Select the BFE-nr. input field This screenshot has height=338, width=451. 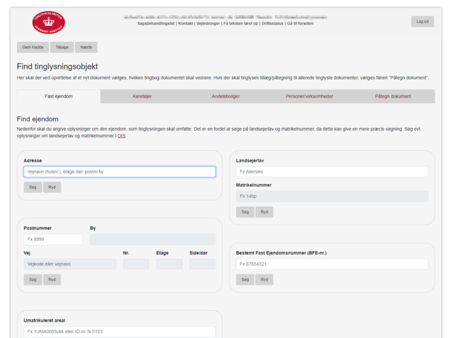click(331, 264)
